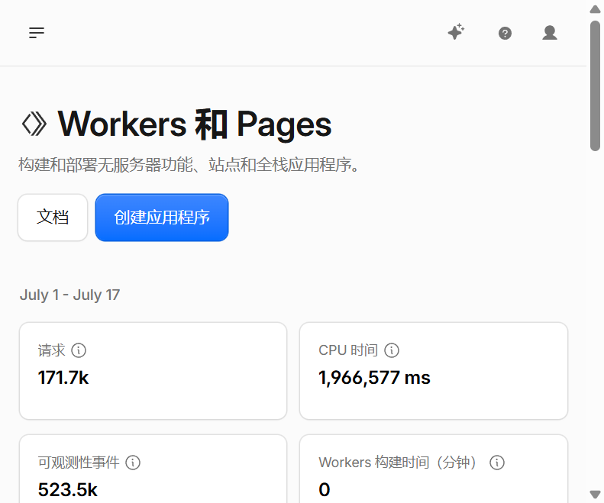The width and height of the screenshot is (604, 503).
Task: Click the CPU 时间 card label
Action: (x=348, y=350)
